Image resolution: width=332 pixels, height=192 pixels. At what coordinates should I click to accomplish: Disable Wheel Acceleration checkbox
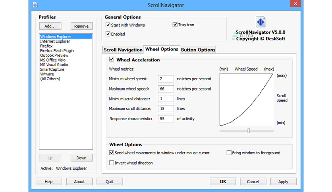(x=112, y=60)
